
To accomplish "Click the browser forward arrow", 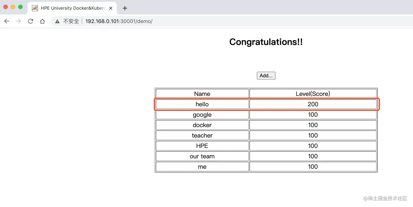I will tap(19, 21).
